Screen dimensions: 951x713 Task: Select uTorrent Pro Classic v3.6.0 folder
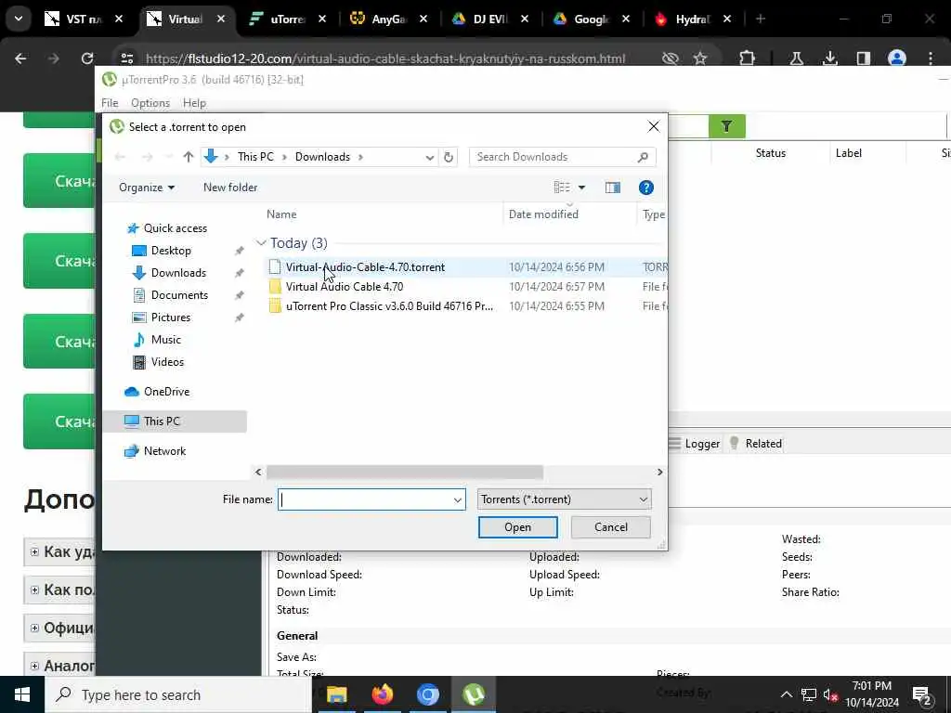pyautogui.click(x=389, y=306)
